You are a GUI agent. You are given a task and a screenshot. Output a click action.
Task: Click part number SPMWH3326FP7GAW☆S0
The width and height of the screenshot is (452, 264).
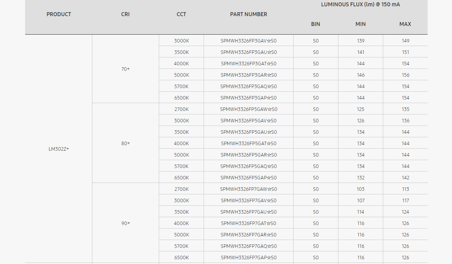click(x=248, y=189)
